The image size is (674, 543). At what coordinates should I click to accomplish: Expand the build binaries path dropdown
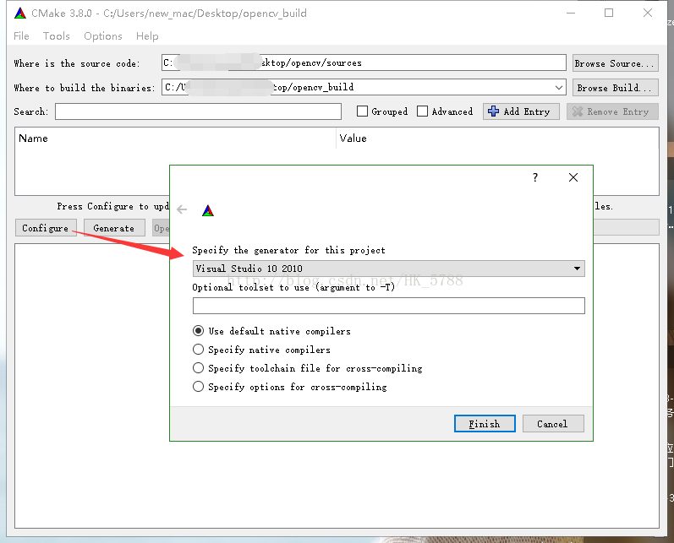(x=558, y=87)
